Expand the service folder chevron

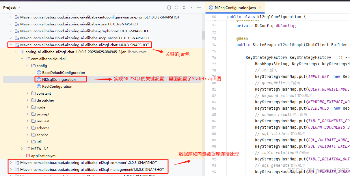coord(27,135)
